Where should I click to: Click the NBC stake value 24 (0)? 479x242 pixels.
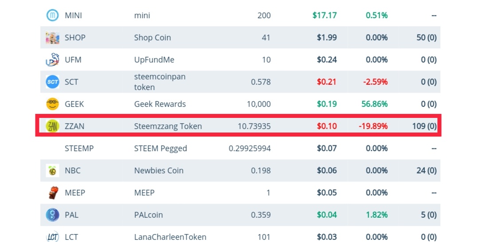(426, 171)
